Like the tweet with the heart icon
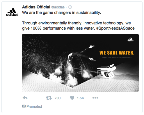The image size is (144, 115). (72, 98)
